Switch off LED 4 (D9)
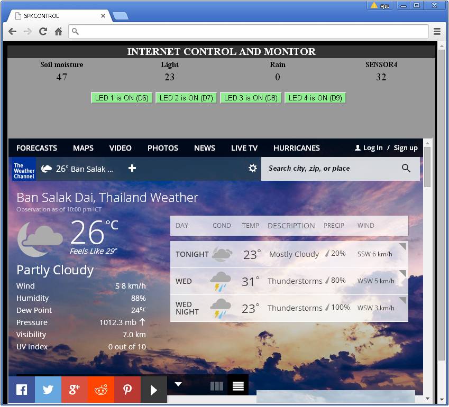This screenshot has width=449, height=407. (315, 98)
